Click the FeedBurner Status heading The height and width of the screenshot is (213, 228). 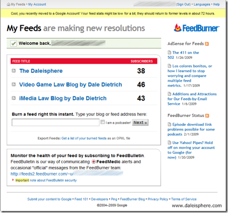click(x=186, y=116)
